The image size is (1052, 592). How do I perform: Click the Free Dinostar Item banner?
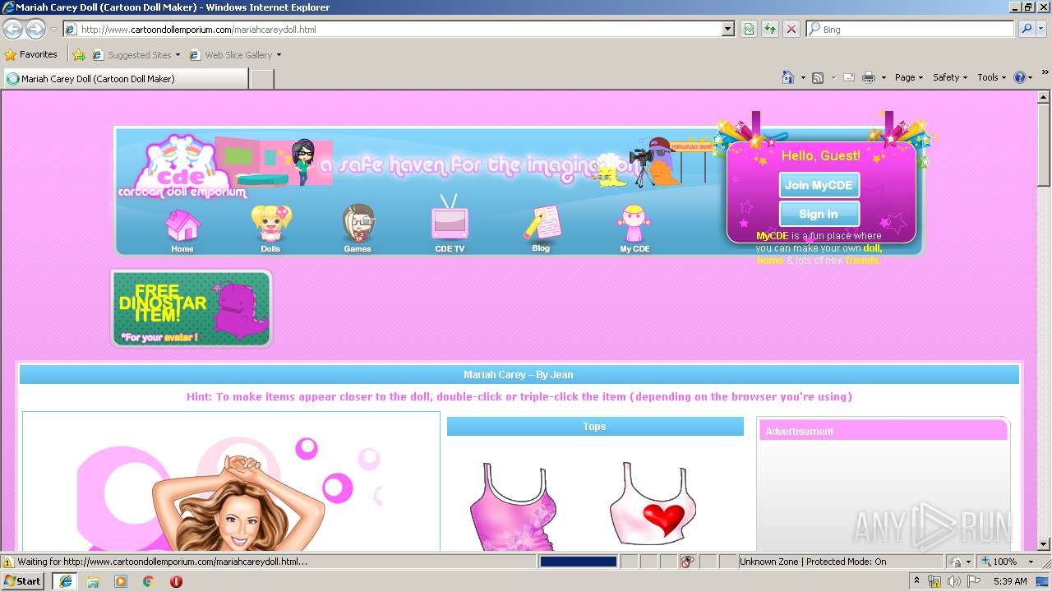coord(191,308)
